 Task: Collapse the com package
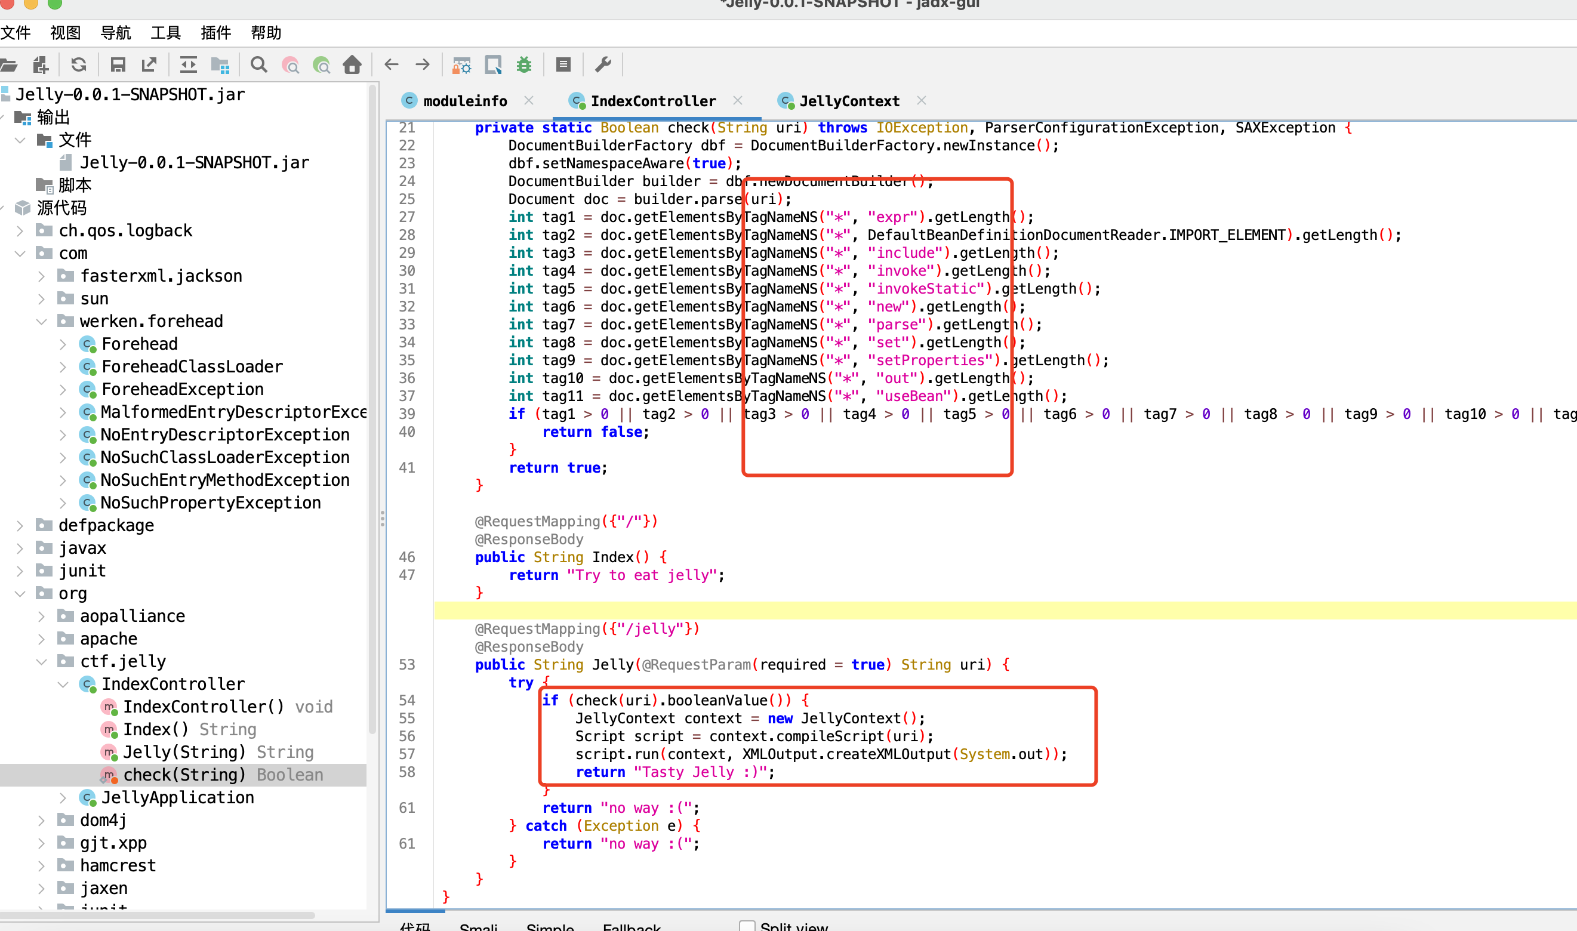tap(20, 254)
